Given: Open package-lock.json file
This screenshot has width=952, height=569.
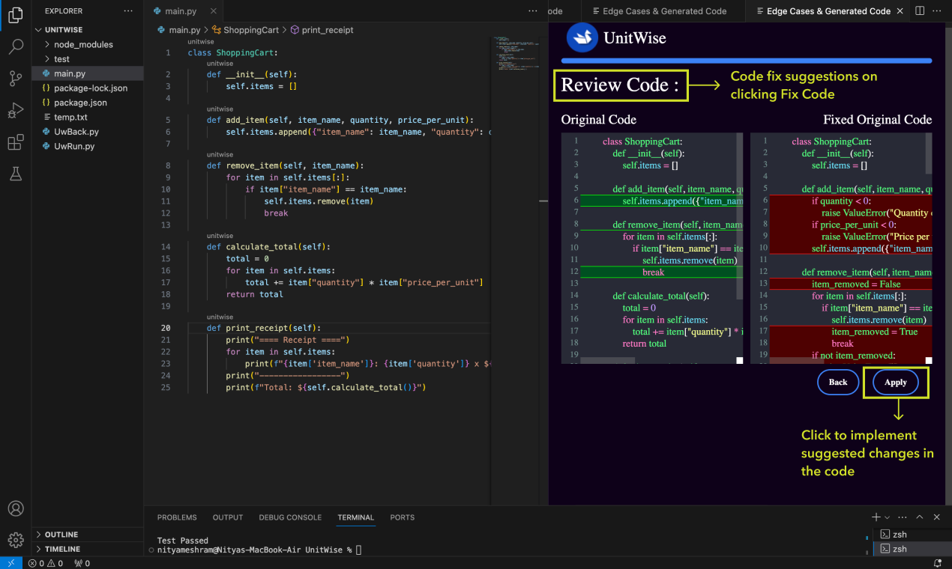Looking at the screenshot, I should [x=87, y=88].
